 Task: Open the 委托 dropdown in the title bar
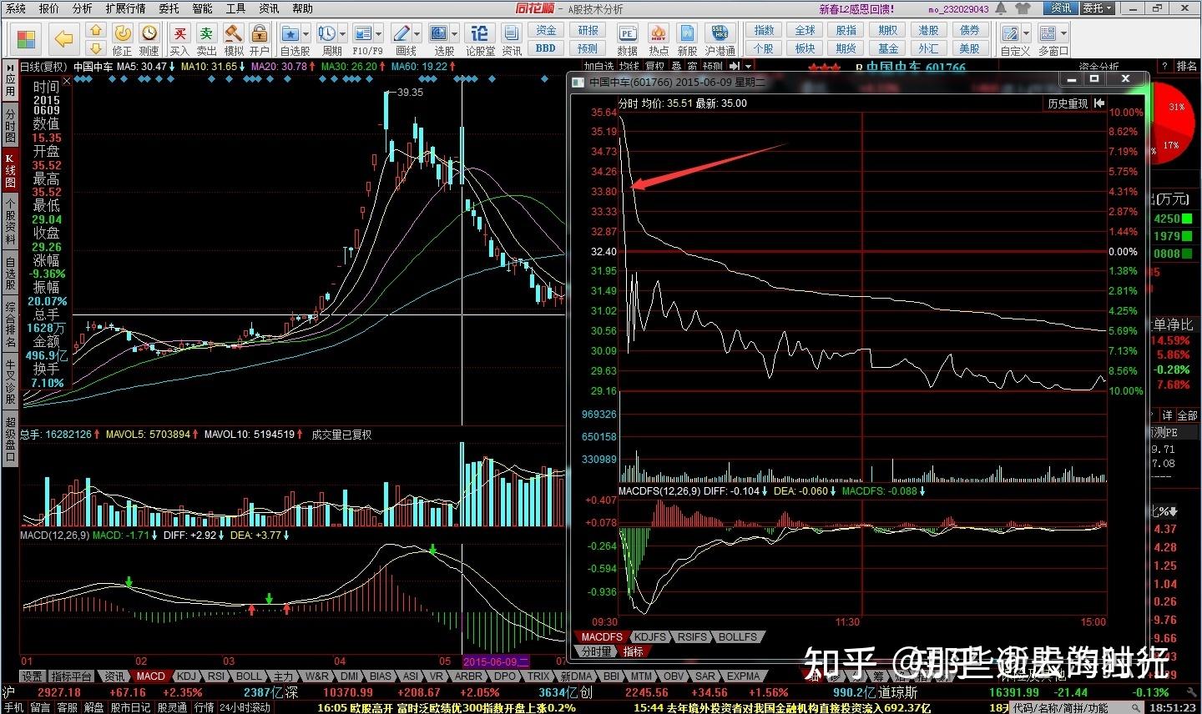click(1097, 8)
